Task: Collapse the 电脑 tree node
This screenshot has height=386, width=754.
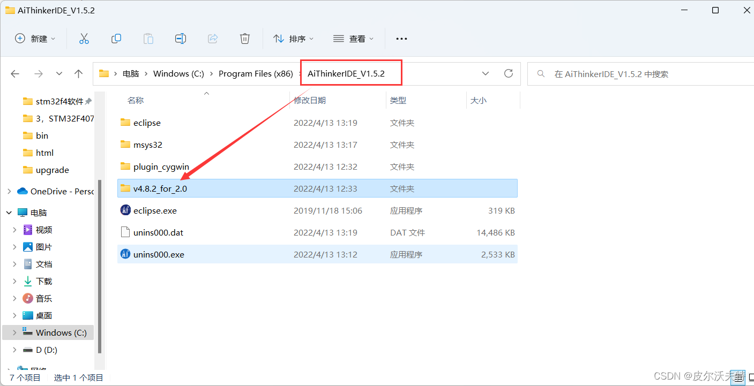Action: (9, 213)
